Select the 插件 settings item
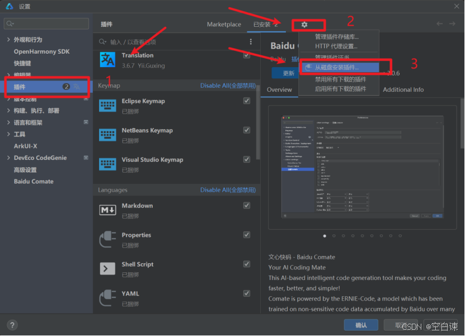This screenshot has height=336, width=465. (x=46, y=87)
